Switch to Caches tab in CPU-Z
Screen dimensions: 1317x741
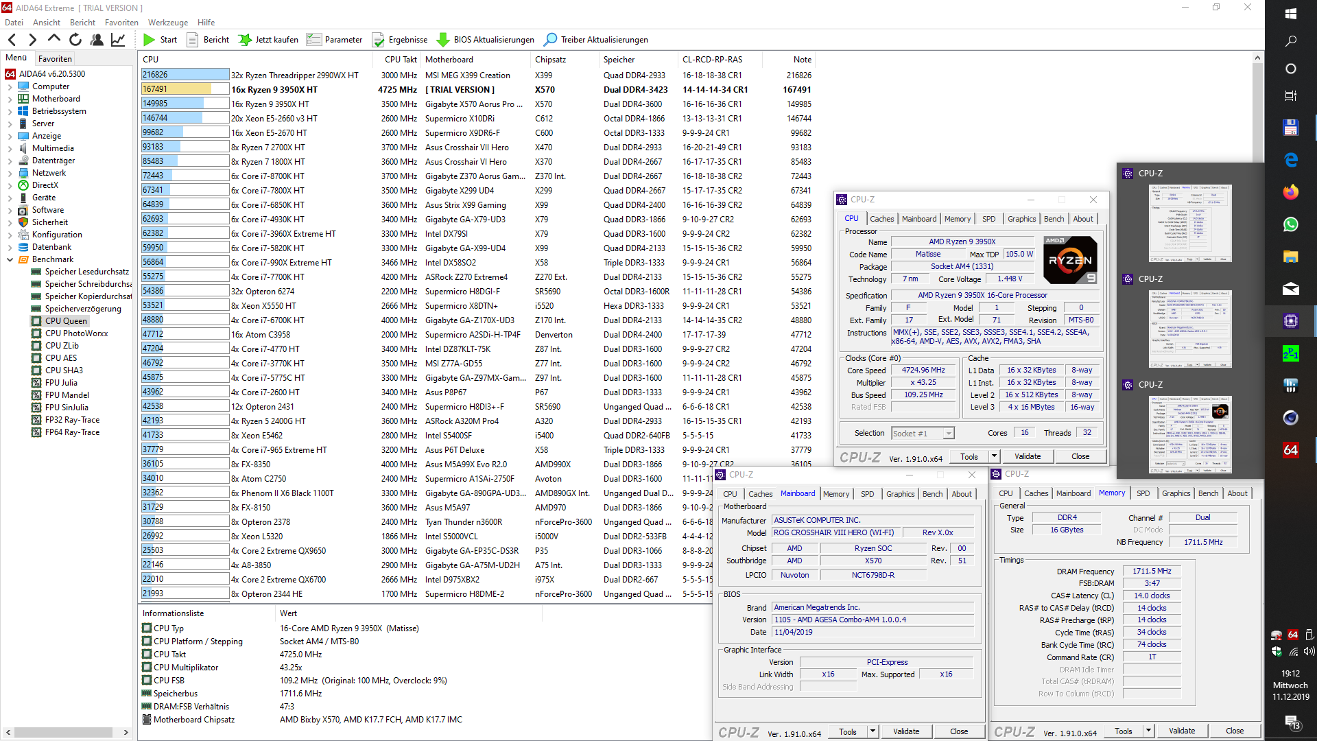point(881,219)
